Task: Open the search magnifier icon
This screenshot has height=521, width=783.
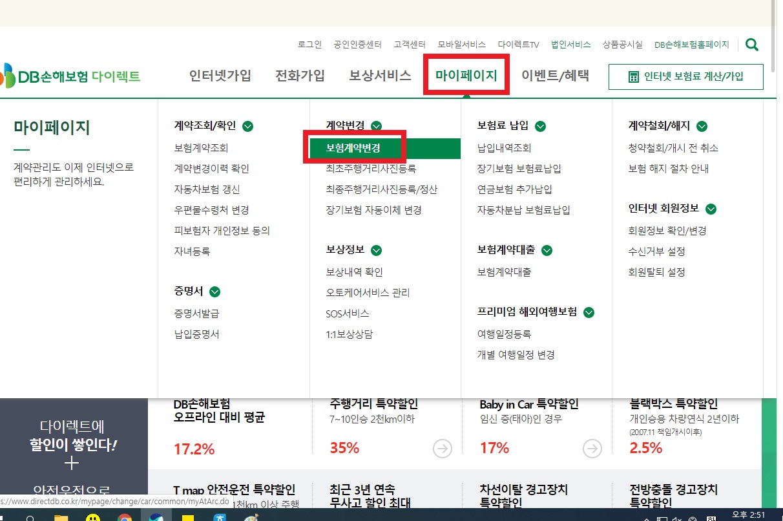Action: tap(752, 45)
